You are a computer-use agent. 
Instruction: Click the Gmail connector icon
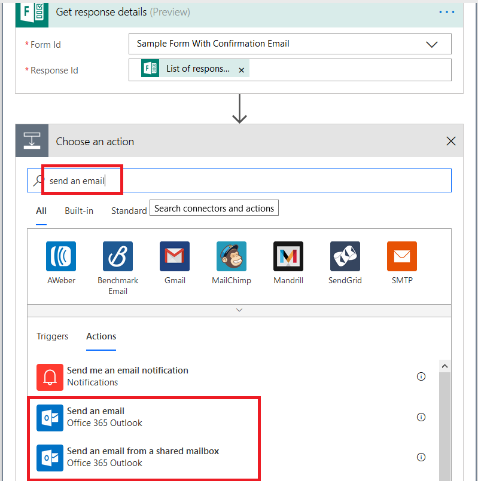coord(175,256)
